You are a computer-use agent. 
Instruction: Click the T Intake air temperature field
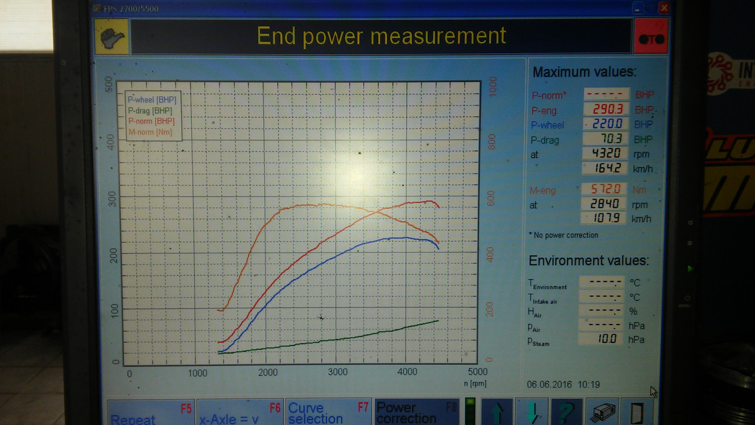click(601, 296)
